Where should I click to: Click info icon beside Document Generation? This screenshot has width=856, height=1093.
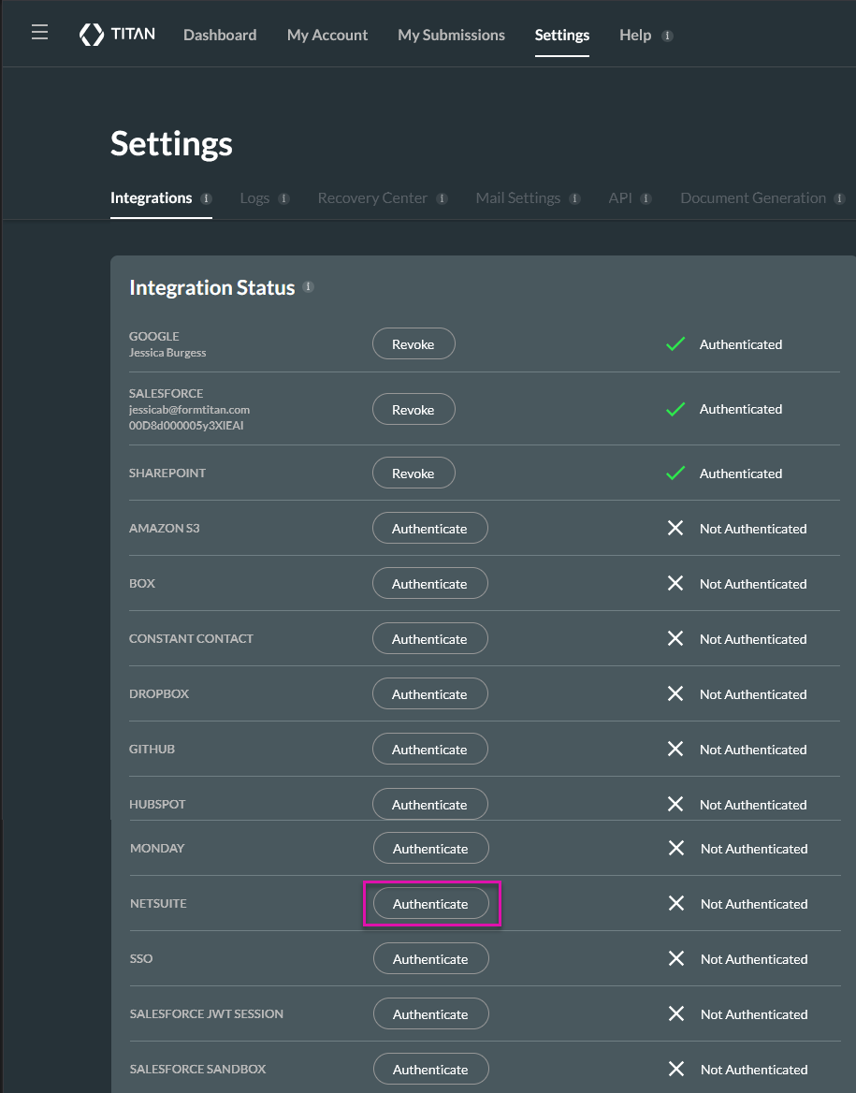coord(840,198)
